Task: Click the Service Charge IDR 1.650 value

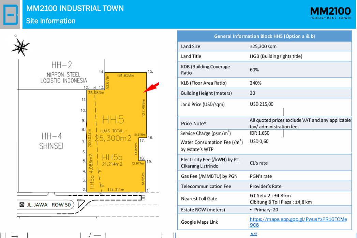Action: pyautogui.click(x=259, y=133)
